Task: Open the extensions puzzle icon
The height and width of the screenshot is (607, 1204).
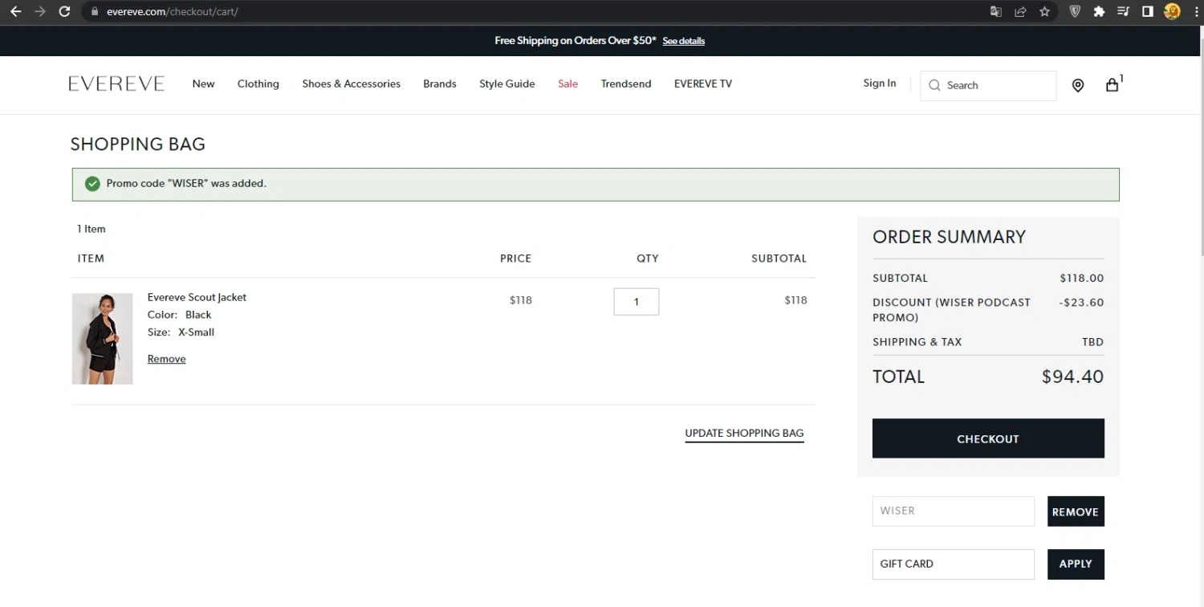Action: [x=1100, y=11]
